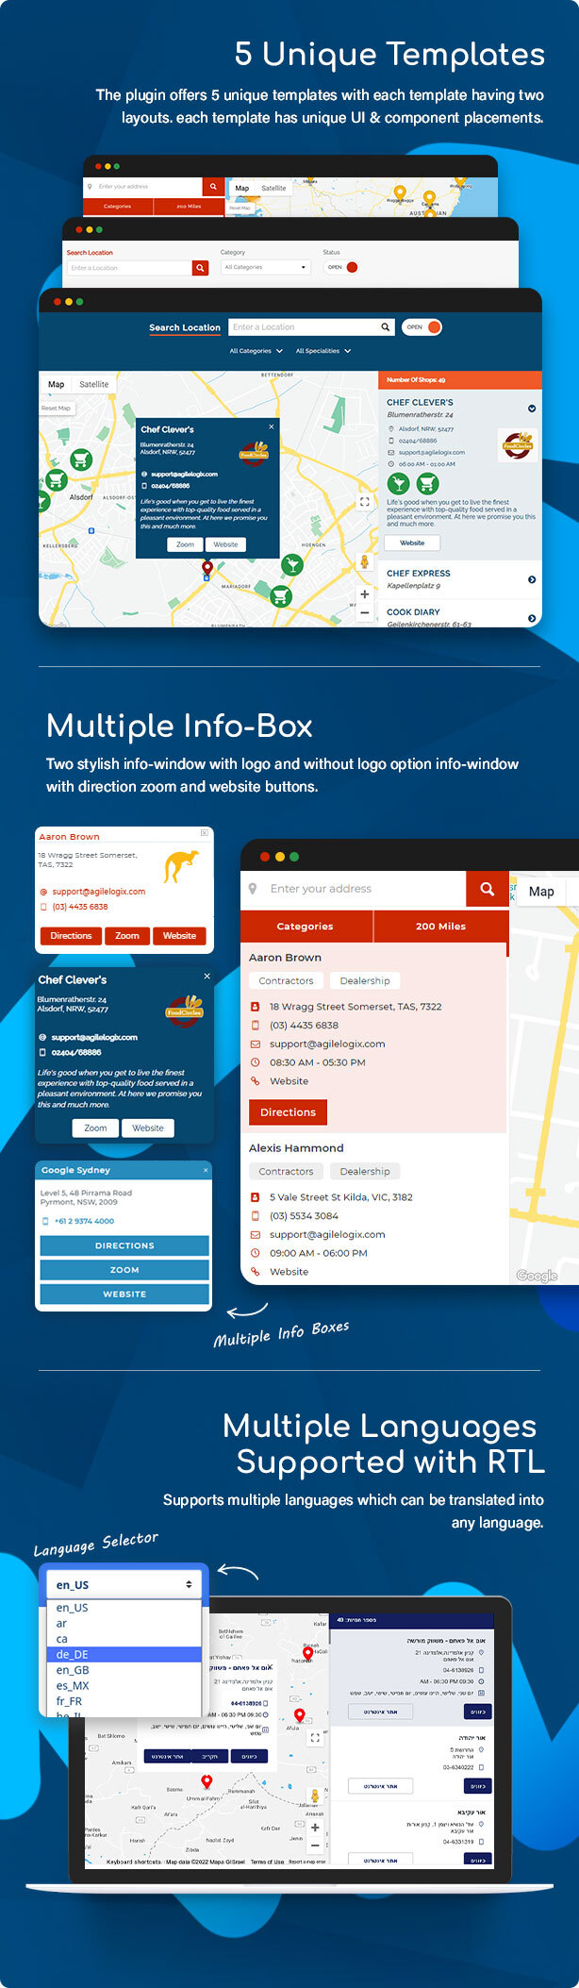Screen dimensions: 579x1988
Task: Expand the All Categories dropdown in the blue template
Action: [256, 351]
